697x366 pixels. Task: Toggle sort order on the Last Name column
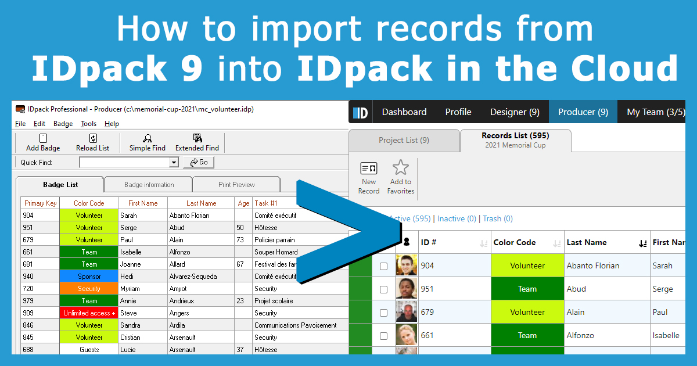(x=642, y=242)
